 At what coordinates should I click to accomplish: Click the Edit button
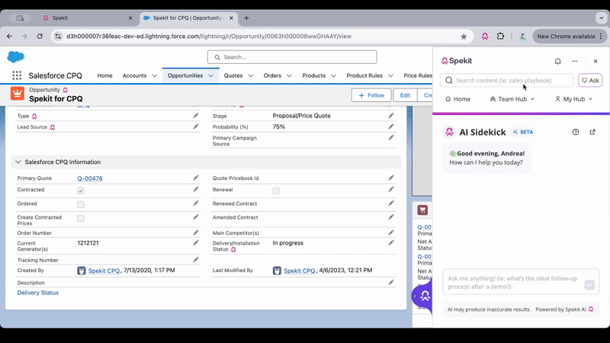point(405,95)
